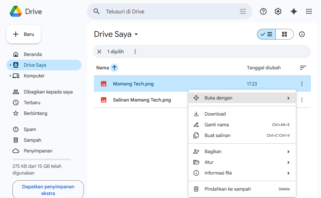Click the 17.23 modified time
The image size is (321, 198).
(252, 84)
